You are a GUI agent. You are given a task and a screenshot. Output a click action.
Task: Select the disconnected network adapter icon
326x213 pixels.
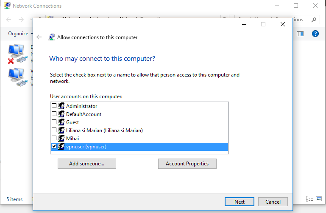(x=17, y=54)
